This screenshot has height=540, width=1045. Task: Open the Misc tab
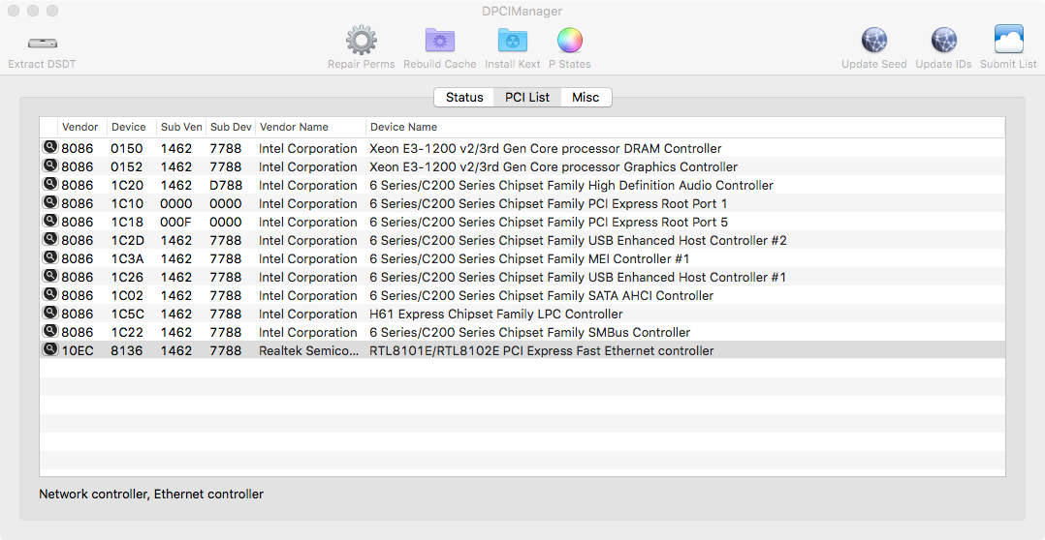click(x=586, y=97)
